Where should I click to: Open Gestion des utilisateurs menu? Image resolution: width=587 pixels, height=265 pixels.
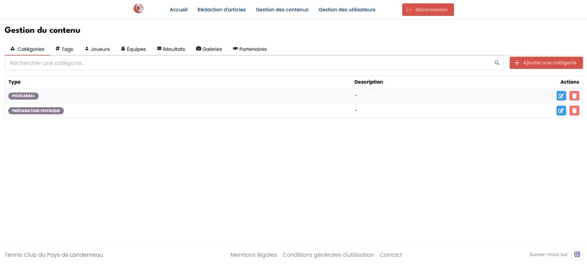point(347,10)
